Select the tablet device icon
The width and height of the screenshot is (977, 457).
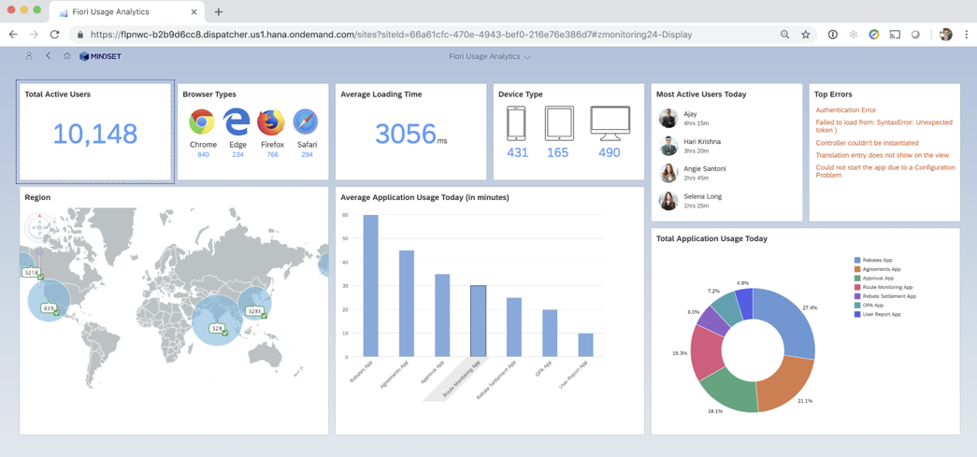tap(558, 123)
